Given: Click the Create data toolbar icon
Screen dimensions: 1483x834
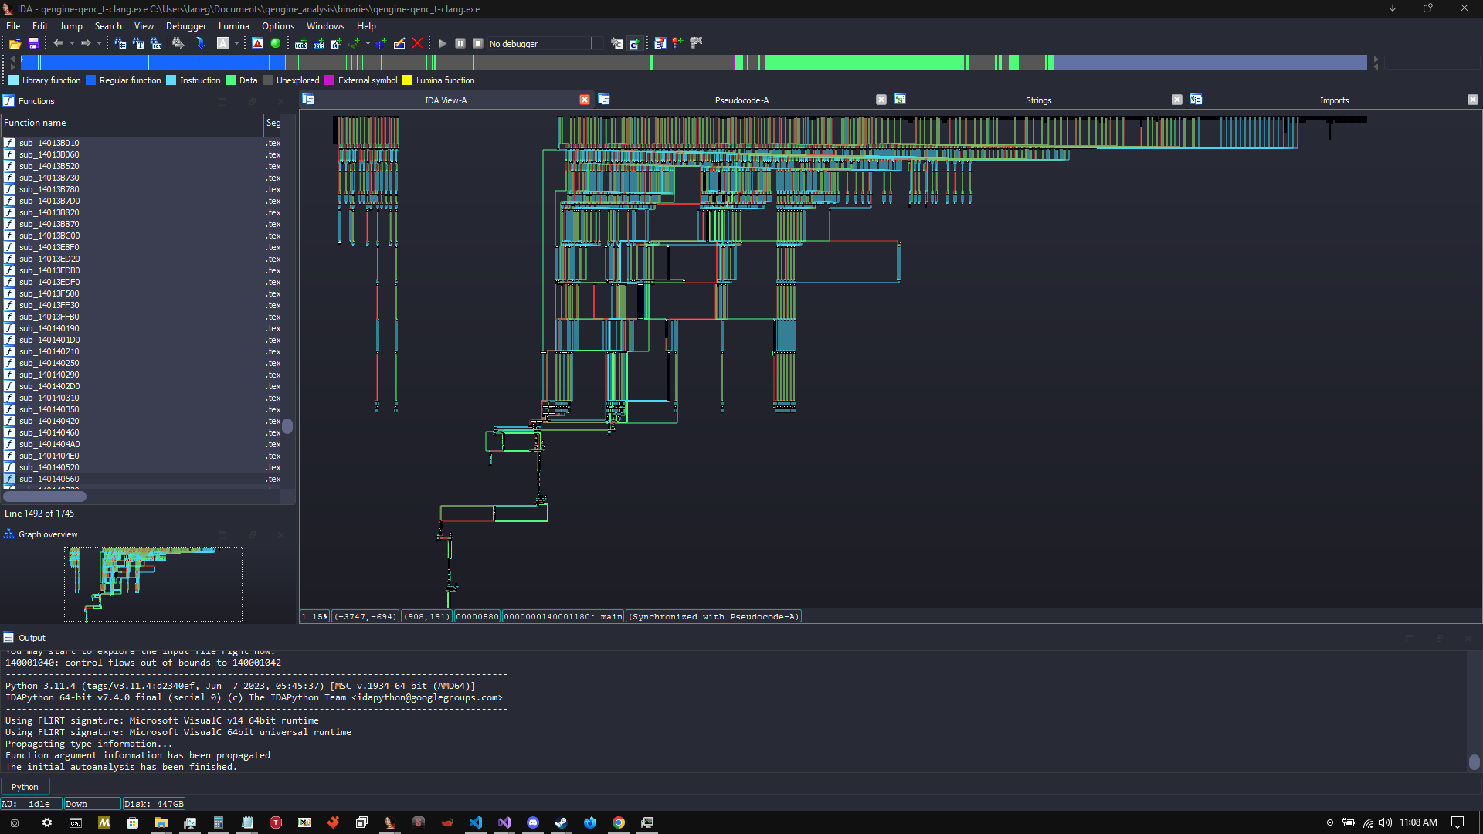Looking at the screenshot, I should (318, 43).
